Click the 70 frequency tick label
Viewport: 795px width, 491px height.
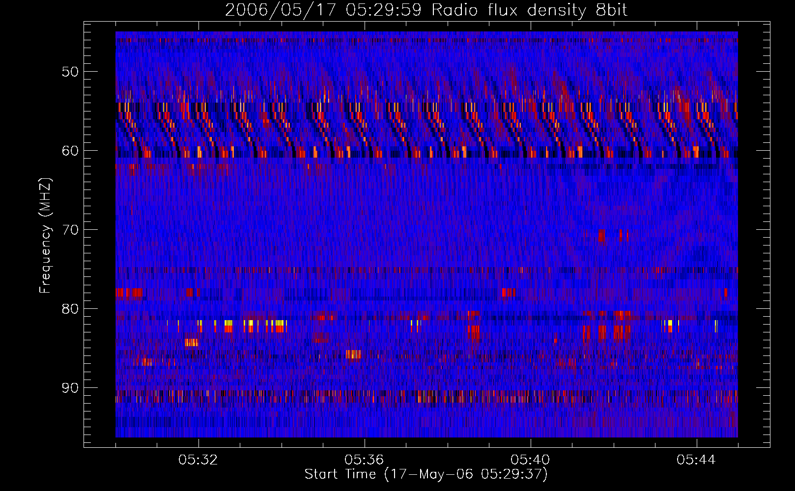tap(70, 230)
